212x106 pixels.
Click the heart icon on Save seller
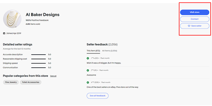click(189, 26)
